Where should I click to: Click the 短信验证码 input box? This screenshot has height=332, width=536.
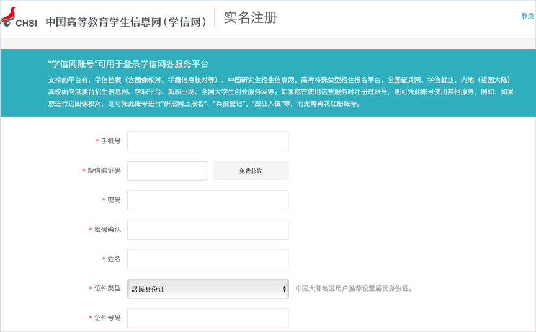tap(167, 171)
